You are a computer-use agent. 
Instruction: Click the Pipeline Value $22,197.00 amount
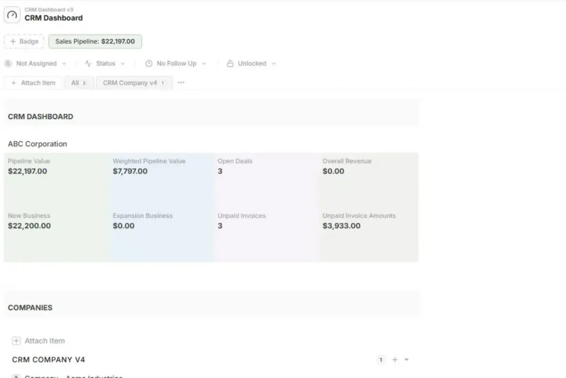(28, 172)
